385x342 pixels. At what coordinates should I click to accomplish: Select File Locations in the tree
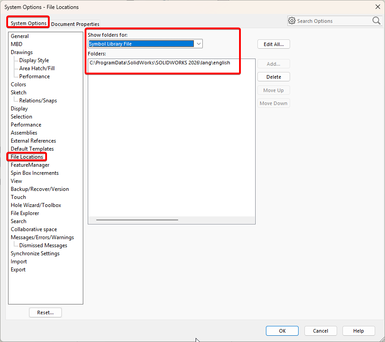[x=27, y=157]
